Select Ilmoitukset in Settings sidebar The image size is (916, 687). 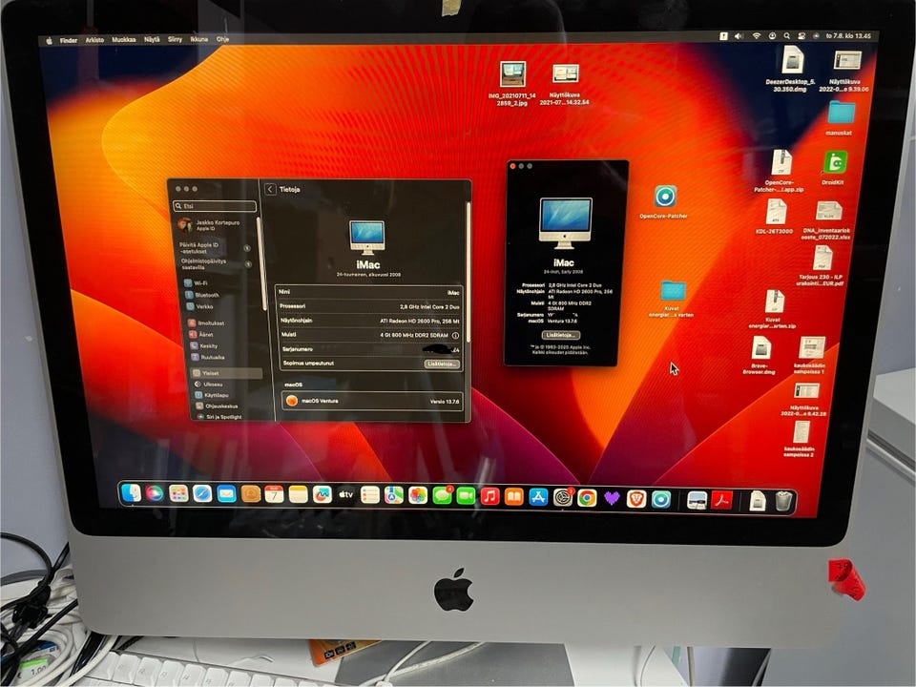pos(206,323)
